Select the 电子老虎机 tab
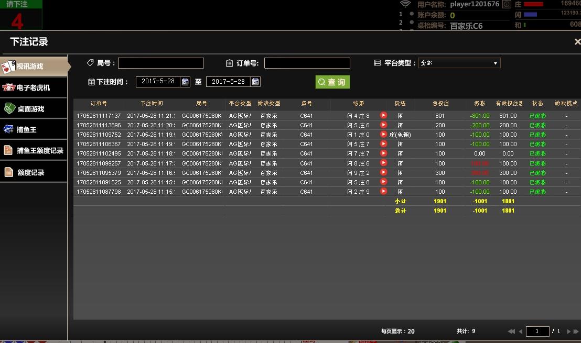Screen dimensions: 581x343 click(34, 87)
